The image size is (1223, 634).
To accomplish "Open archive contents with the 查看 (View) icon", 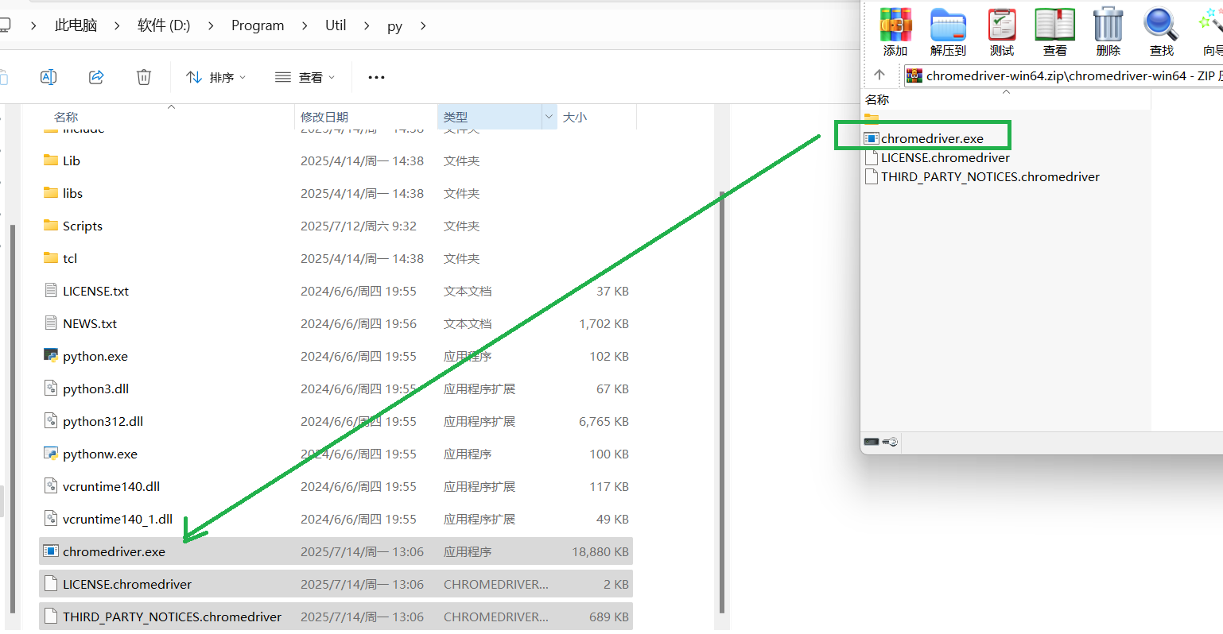I will 1054,32.
